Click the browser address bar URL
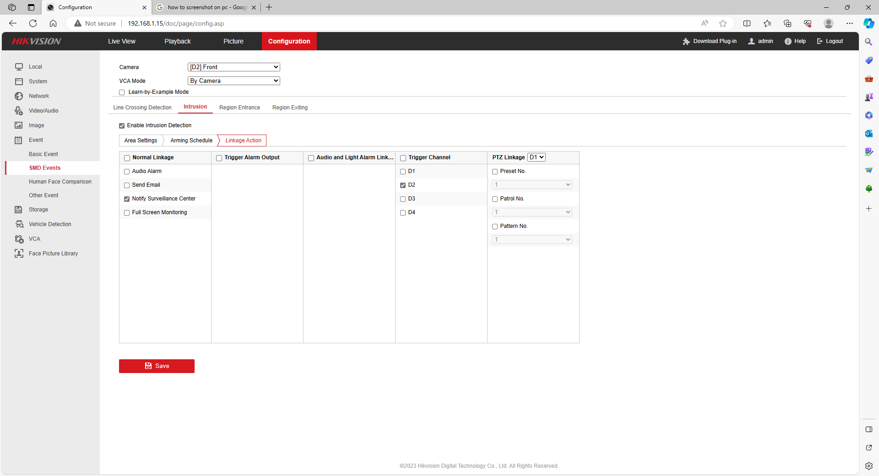This screenshot has width=879, height=476. coord(176,23)
